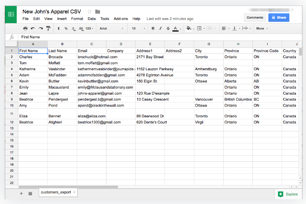Select row 6 header
Image resolution: width=306 pixels, height=204 pixels.
pos(12,81)
